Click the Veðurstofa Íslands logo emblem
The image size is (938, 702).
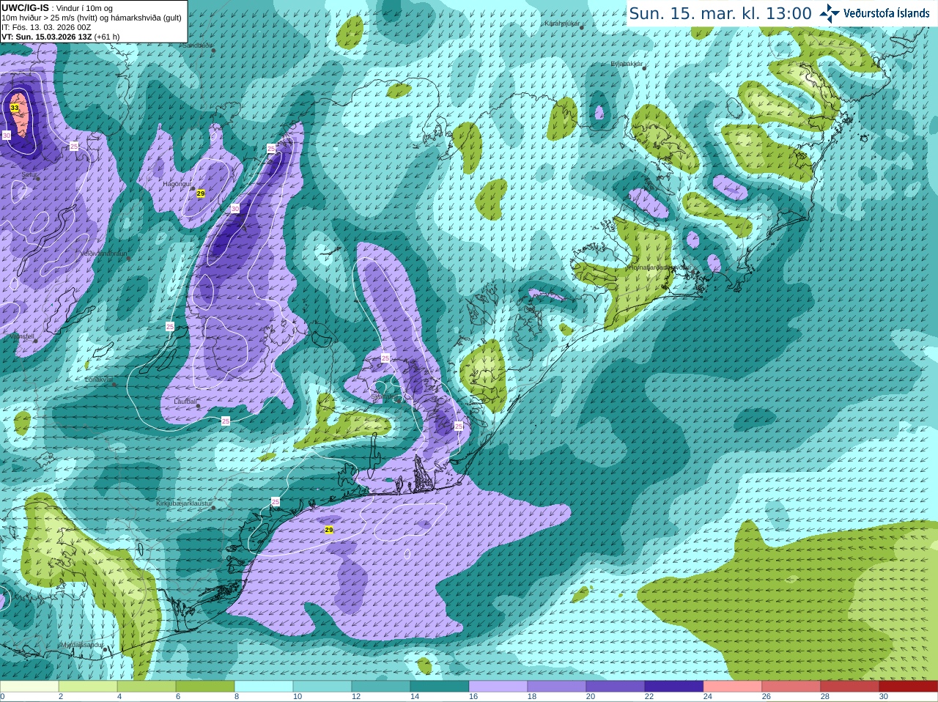[x=830, y=13]
